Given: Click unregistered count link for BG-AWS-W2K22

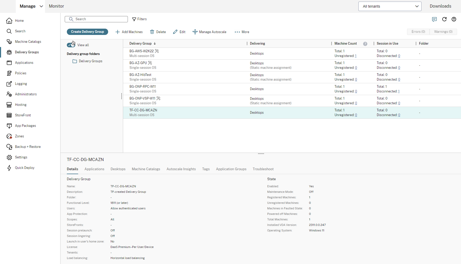Looking at the screenshot, I should tap(356, 56).
